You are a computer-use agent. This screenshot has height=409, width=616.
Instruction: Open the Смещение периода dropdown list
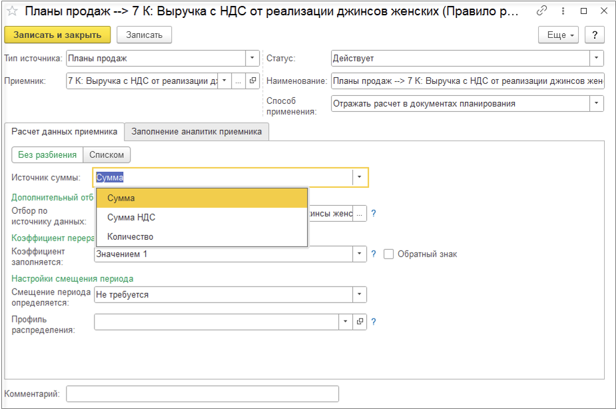(x=360, y=294)
